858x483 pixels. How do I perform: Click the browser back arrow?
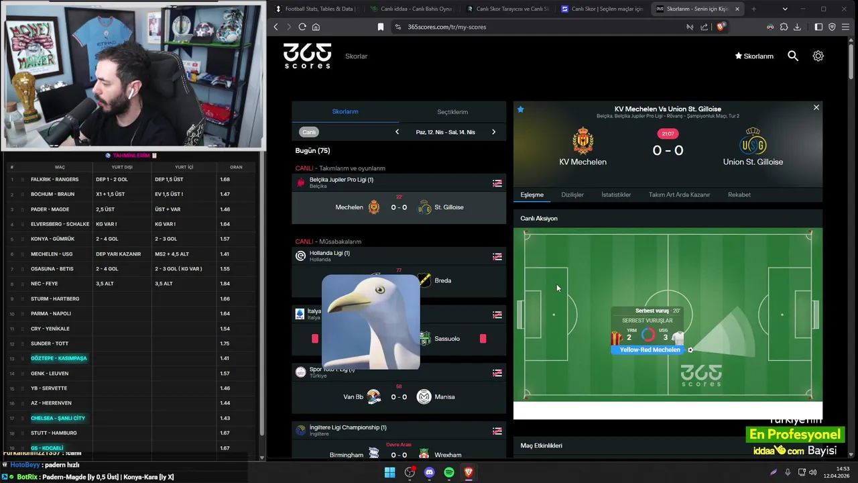point(275,27)
